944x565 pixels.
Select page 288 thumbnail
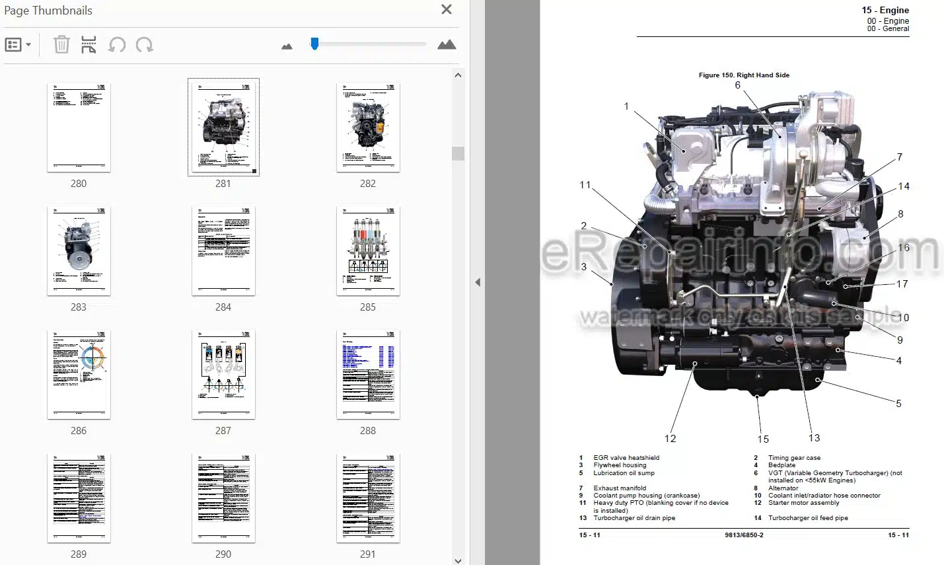coord(368,374)
